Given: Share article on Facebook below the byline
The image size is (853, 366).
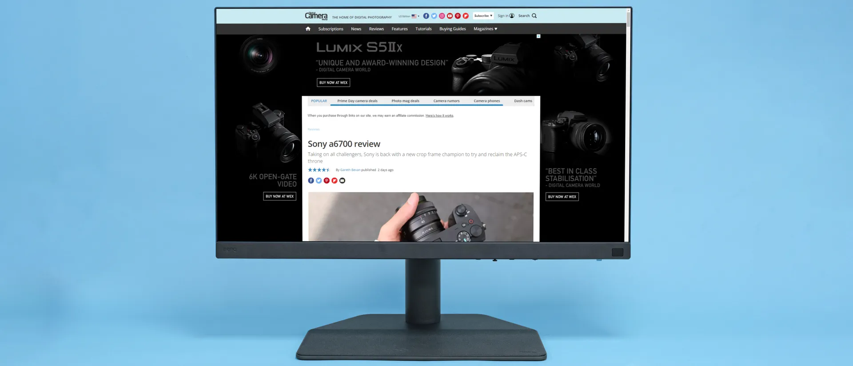Looking at the screenshot, I should pyautogui.click(x=311, y=181).
